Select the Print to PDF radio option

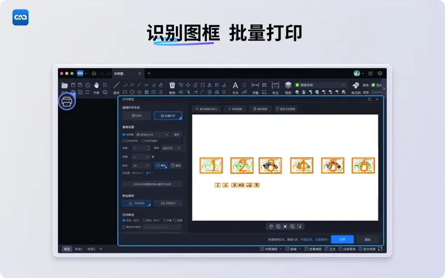pyautogui.click(x=123, y=141)
